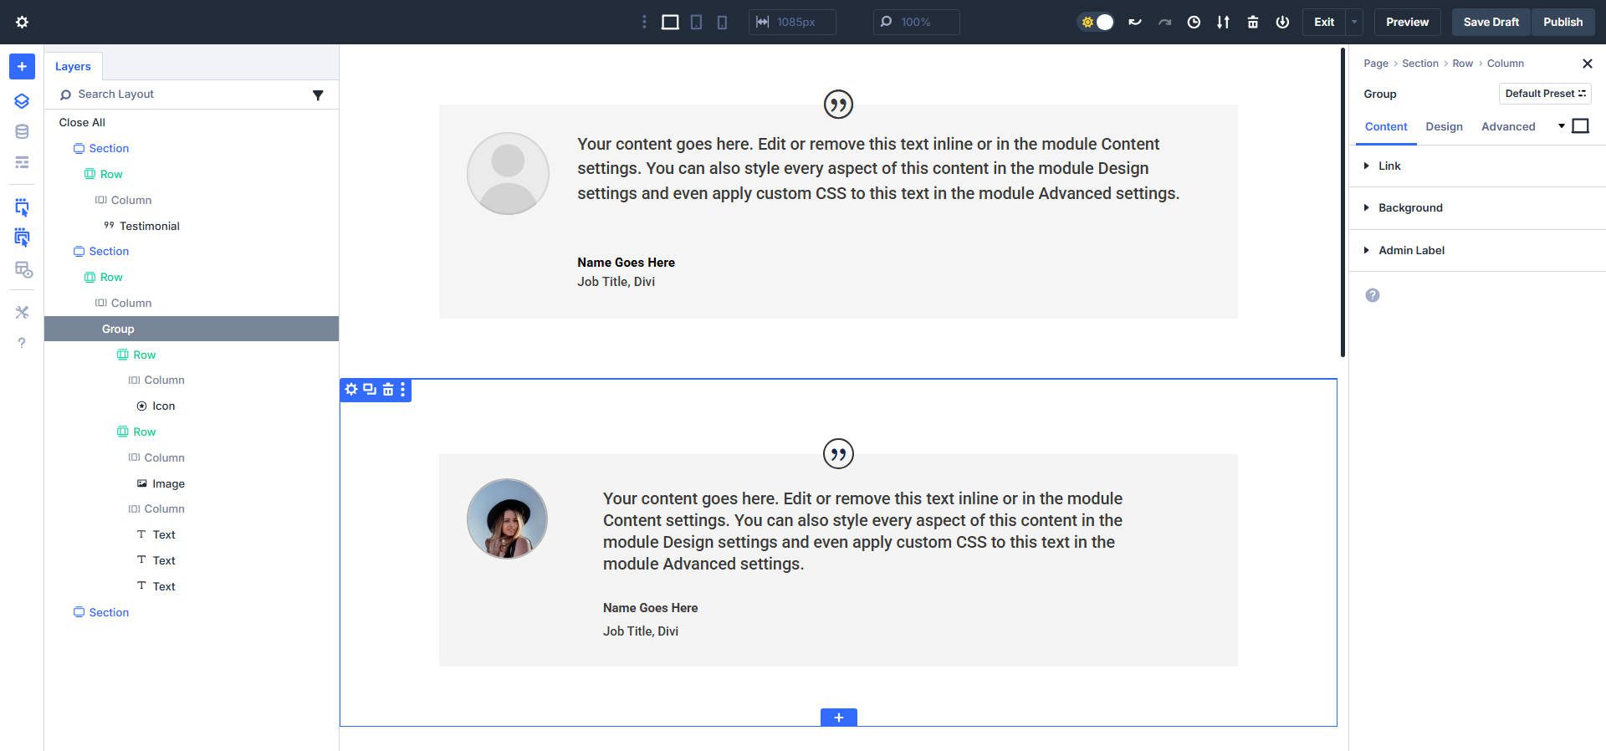Switch to the Advanced tab
The width and height of the screenshot is (1606, 751).
1508,127
